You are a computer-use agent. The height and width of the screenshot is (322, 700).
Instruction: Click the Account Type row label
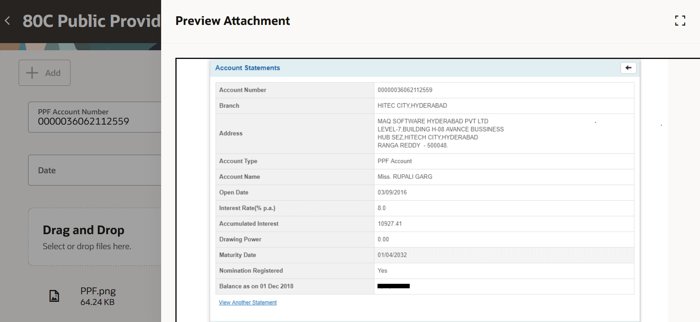point(238,161)
